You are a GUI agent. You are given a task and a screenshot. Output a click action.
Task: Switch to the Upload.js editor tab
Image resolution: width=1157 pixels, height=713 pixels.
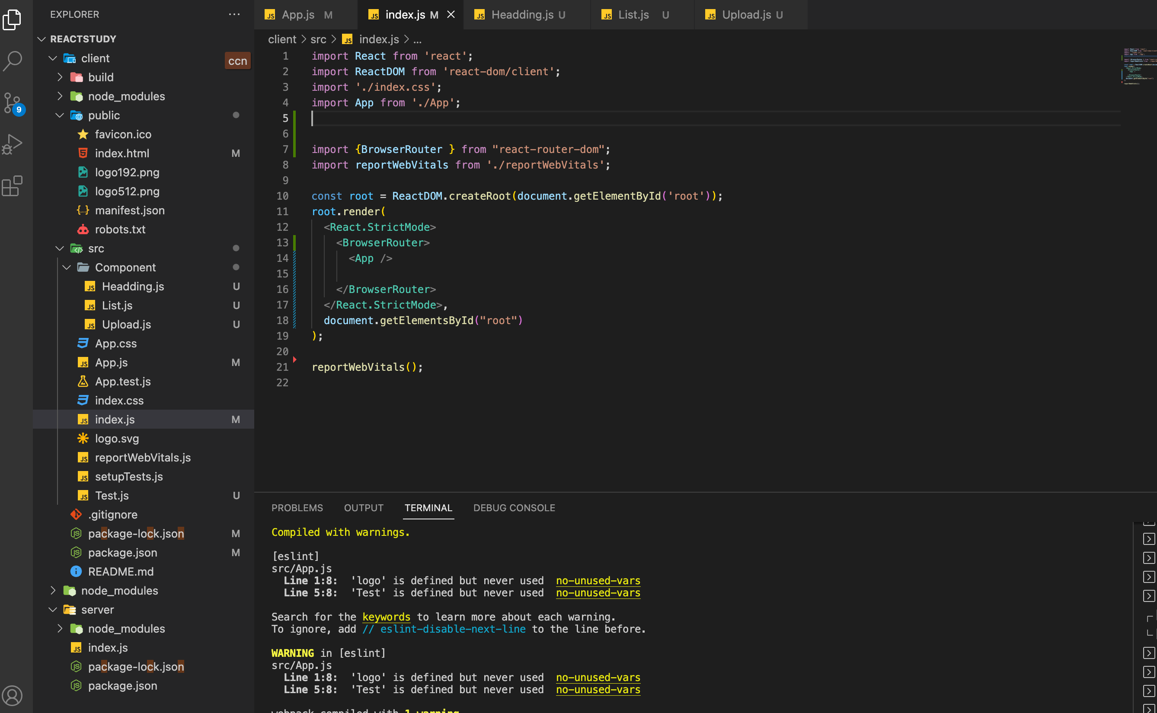pos(747,15)
